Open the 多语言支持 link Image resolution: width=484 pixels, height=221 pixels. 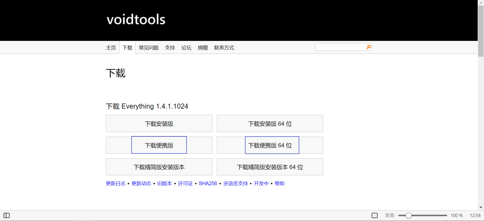click(x=235, y=183)
